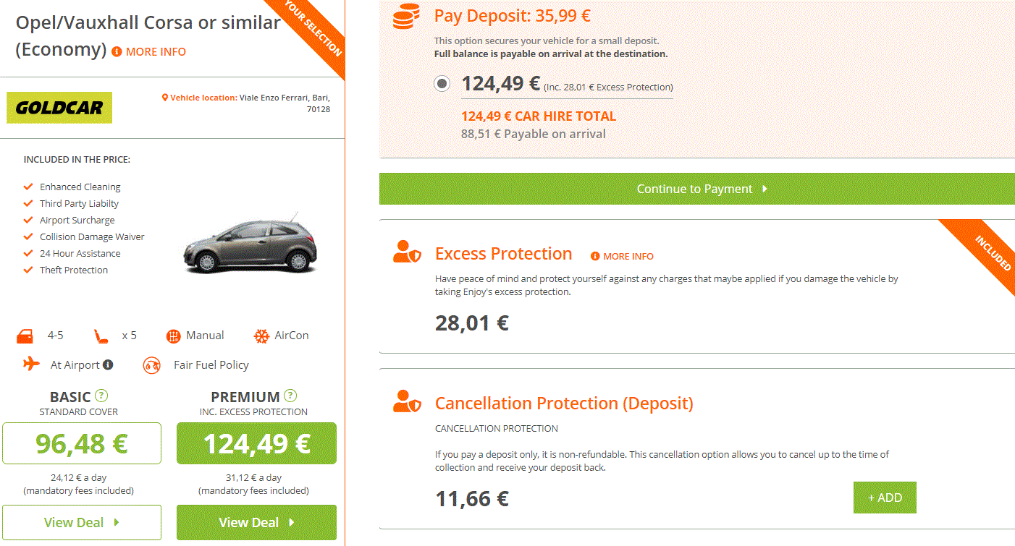Click the info icon beside MORE INFO under car title
Screen dimensions: 1015x546
click(x=117, y=52)
